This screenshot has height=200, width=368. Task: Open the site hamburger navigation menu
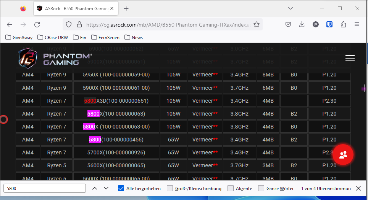click(x=350, y=58)
